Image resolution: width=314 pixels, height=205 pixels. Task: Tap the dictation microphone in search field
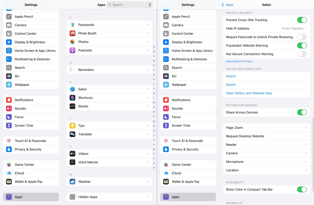(150, 5)
